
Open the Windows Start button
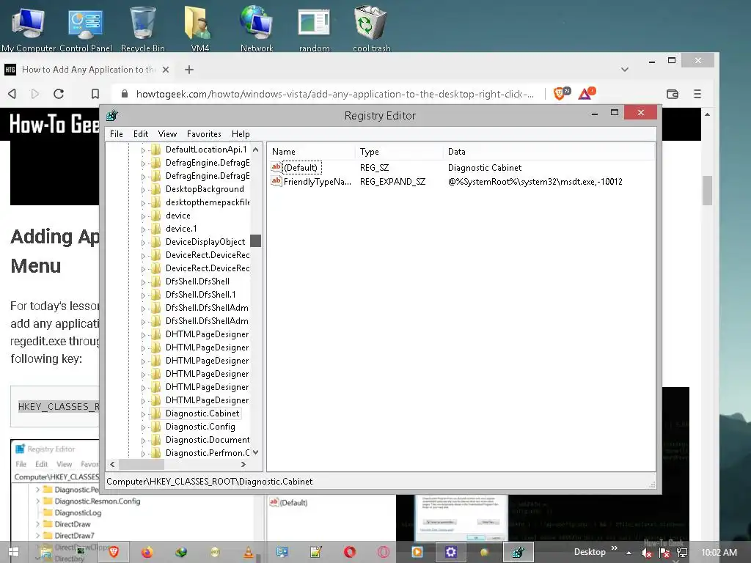tap(13, 552)
